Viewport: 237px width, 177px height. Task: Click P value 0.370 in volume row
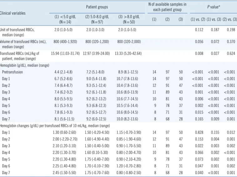(231, 42)
